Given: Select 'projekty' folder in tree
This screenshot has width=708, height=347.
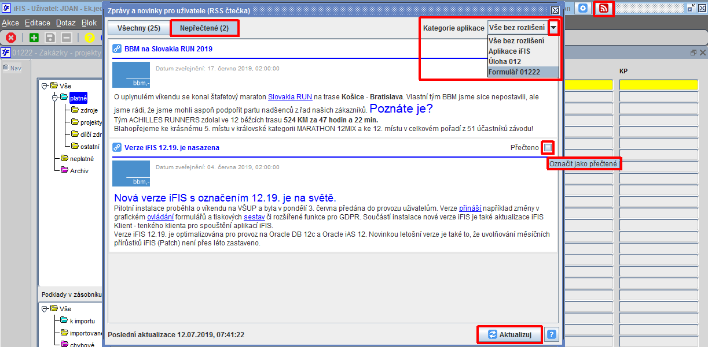Looking at the screenshot, I should (91, 122).
